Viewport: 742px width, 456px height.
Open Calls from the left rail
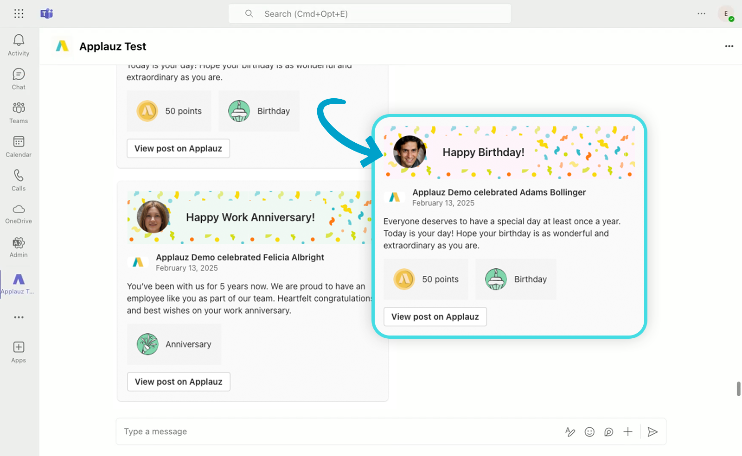point(19,176)
